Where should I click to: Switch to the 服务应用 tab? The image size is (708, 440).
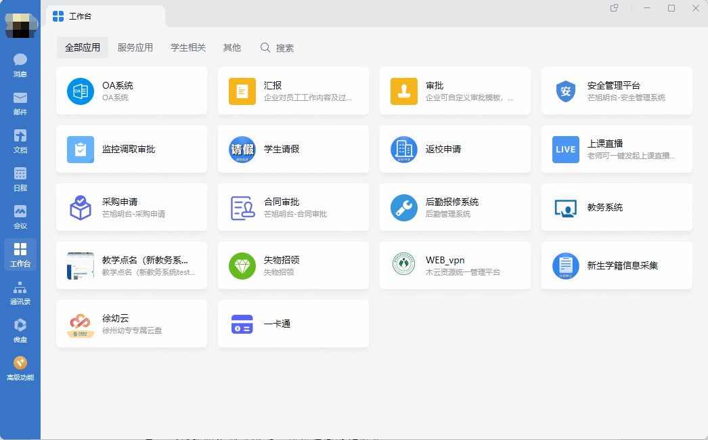click(135, 48)
